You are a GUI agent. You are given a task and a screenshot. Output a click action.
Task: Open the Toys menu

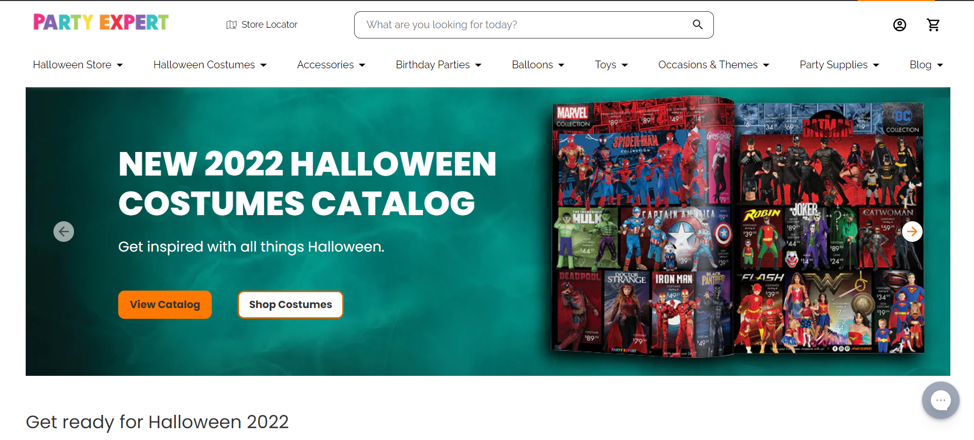[611, 65]
